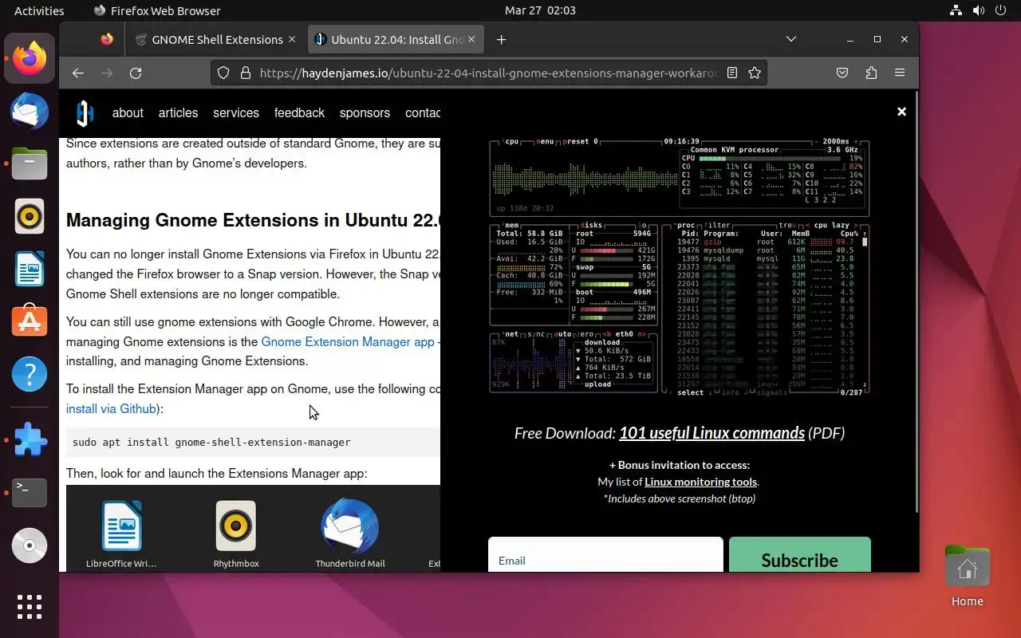The image size is (1021, 638).
Task: Click the padlock icon in the address bar
Action: tap(245, 73)
